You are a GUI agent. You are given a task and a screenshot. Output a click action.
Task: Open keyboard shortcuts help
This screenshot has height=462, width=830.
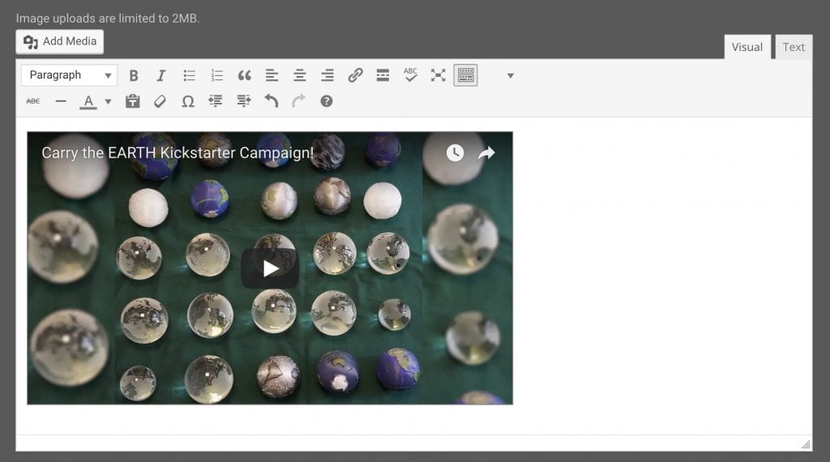pyautogui.click(x=327, y=101)
